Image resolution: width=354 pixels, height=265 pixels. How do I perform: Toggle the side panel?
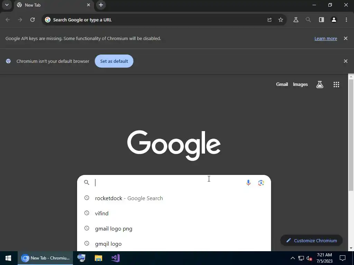tap(322, 20)
